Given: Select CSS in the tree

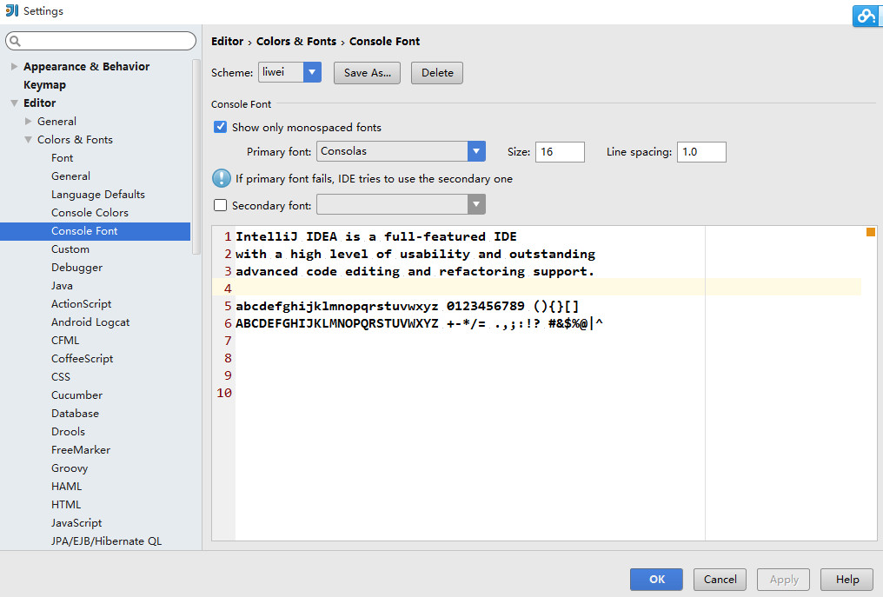Looking at the screenshot, I should tap(61, 377).
